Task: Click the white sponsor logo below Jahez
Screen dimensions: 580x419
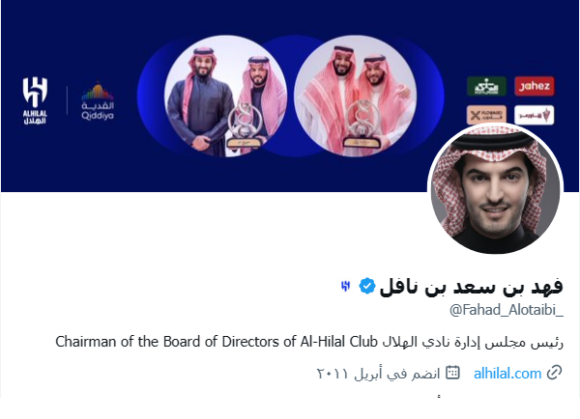Action: [x=535, y=115]
